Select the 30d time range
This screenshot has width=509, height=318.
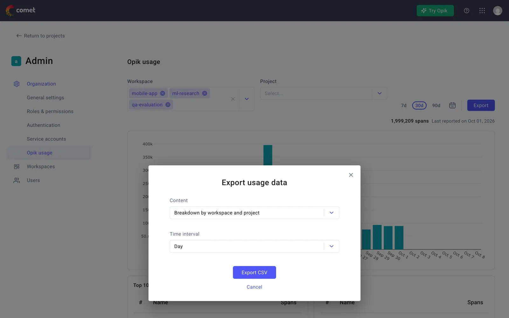pyautogui.click(x=419, y=105)
